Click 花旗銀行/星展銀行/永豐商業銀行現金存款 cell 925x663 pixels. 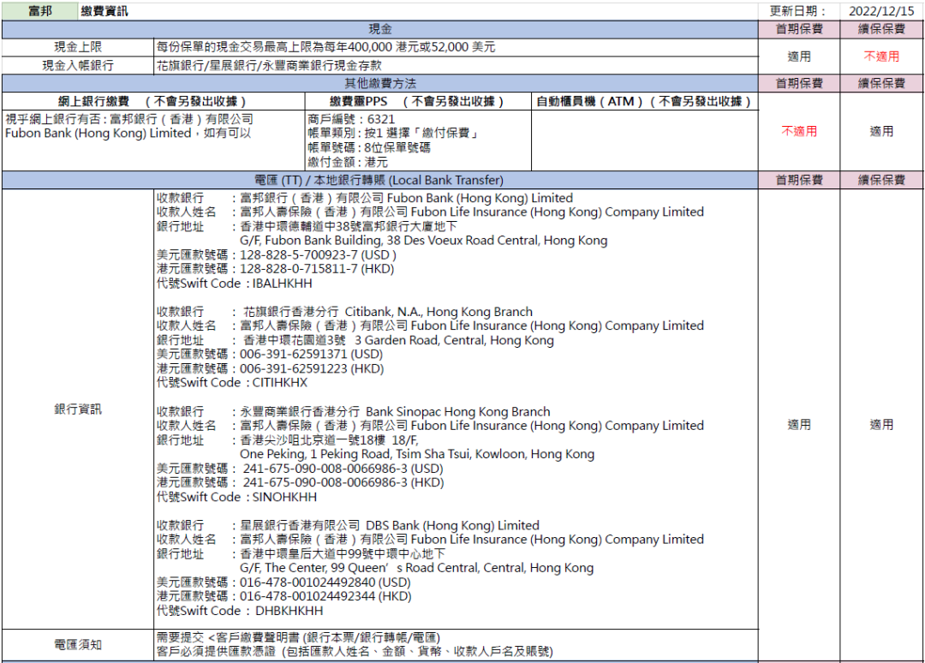(269, 65)
